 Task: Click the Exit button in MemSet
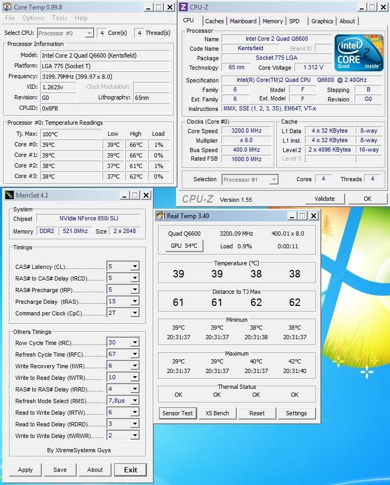coord(131,470)
